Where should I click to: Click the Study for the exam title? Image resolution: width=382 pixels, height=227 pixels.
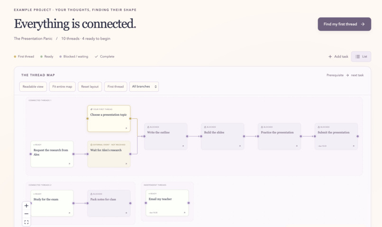click(x=46, y=199)
